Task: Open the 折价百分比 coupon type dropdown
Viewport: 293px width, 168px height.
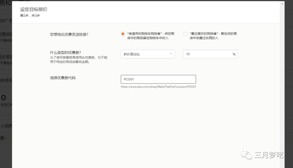Action: [x=148, y=54]
